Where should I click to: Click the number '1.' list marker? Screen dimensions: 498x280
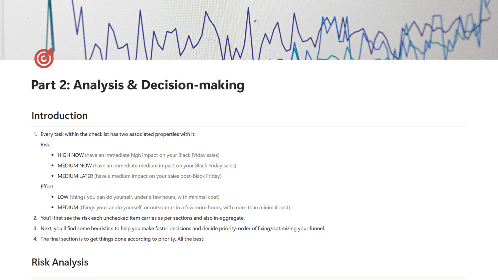click(35, 134)
